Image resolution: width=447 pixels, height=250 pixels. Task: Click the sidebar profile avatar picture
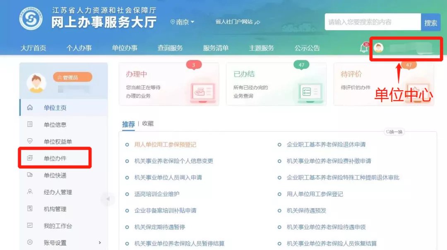pos(36,83)
